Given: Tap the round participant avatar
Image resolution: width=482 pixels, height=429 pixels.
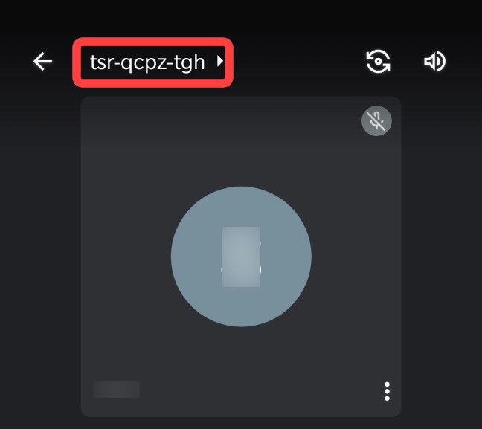Looking at the screenshot, I should [241, 257].
